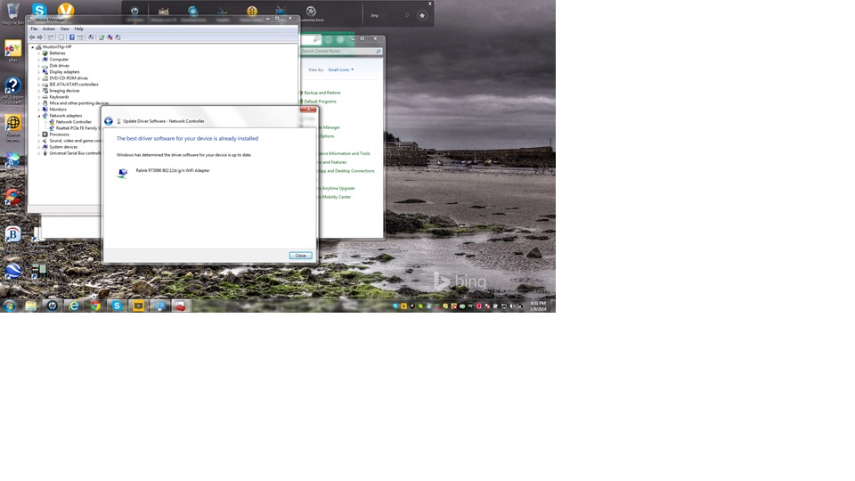Open Google Chrome from the taskbar
Screen dimensions: 855x481
95,306
